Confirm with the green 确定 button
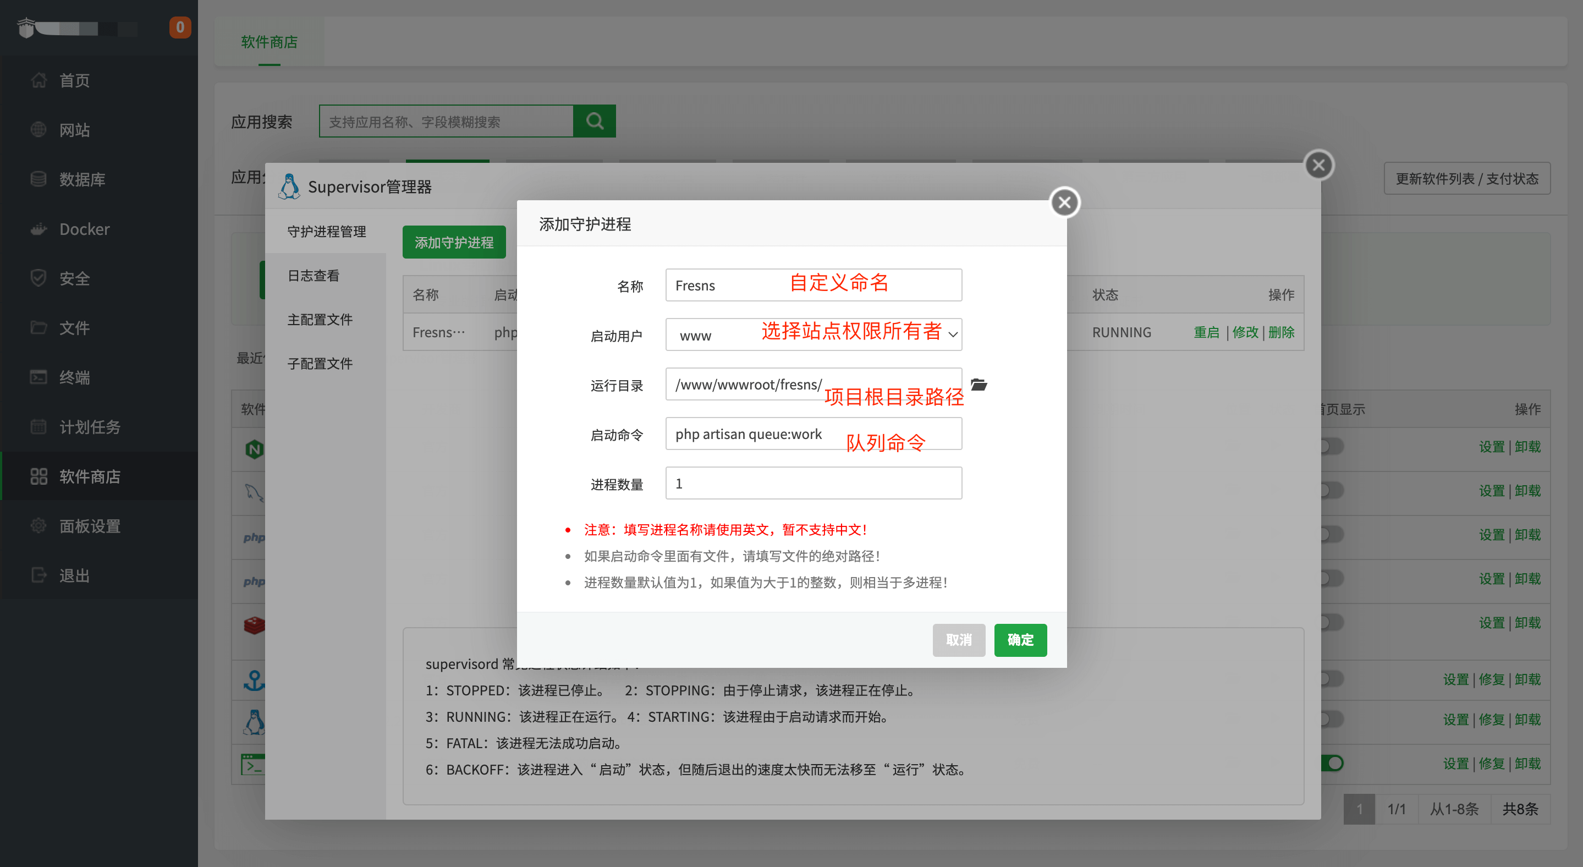1583x867 pixels. pyautogui.click(x=1020, y=640)
